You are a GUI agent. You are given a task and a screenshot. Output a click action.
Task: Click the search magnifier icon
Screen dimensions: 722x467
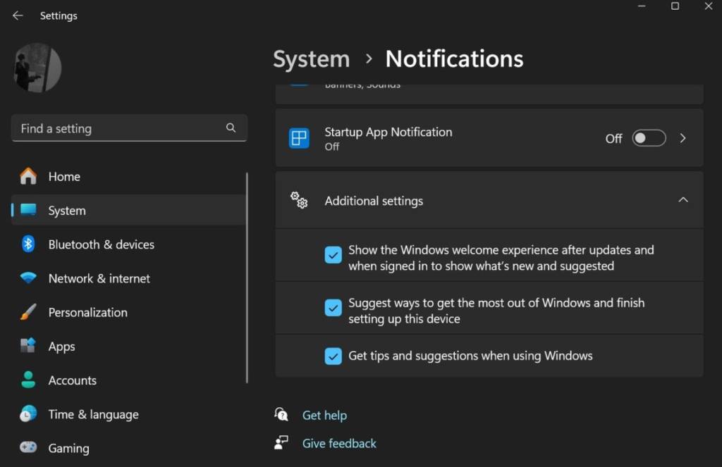(x=231, y=128)
